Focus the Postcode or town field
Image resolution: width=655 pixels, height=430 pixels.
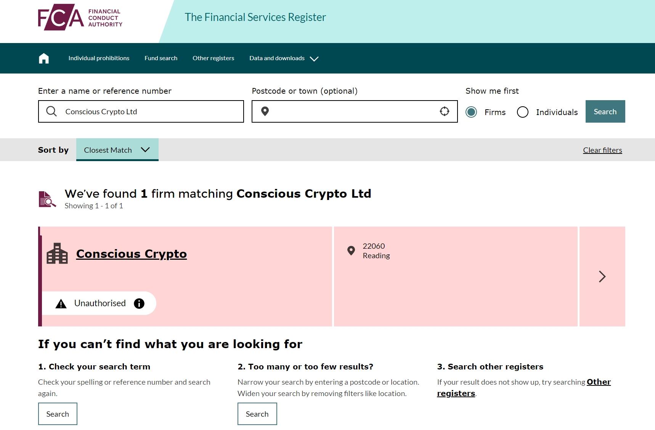point(355,111)
